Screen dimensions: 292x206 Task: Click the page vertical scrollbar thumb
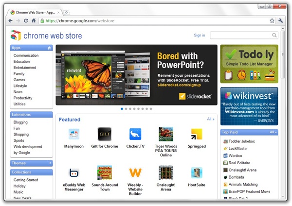[x=283, y=54]
